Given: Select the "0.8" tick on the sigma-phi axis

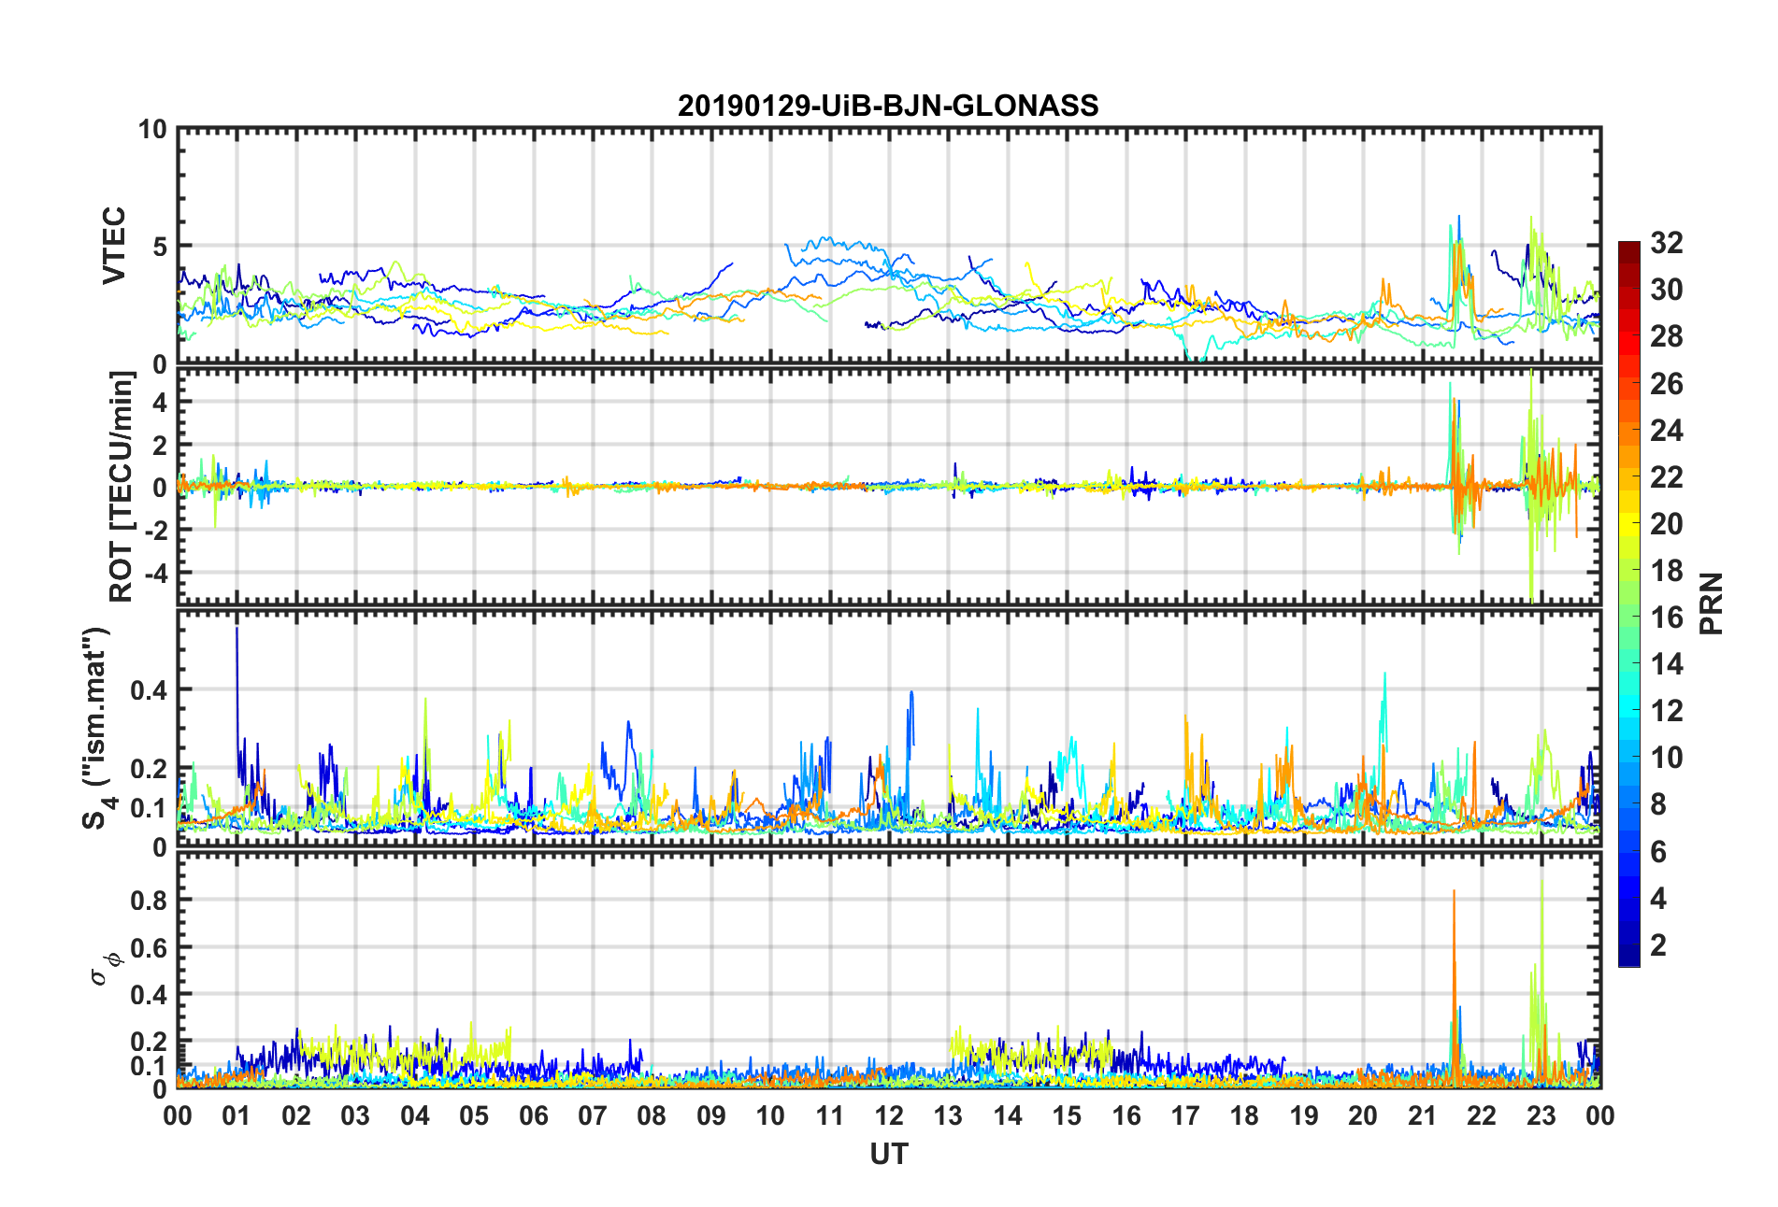Looking at the screenshot, I should (x=149, y=901).
